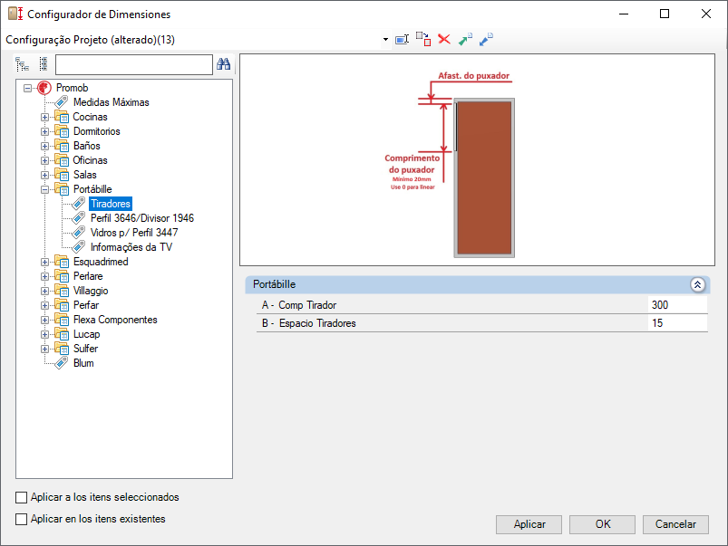Screen dimensions: 728x546
Task: Click the Lucap folder icon
Action: [x=62, y=334]
